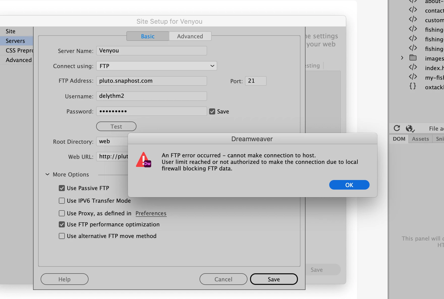Uncheck Use FTP performance optimization
This screenshot has width=444, height=299.
pyautogui.click(x=62, y=224)
